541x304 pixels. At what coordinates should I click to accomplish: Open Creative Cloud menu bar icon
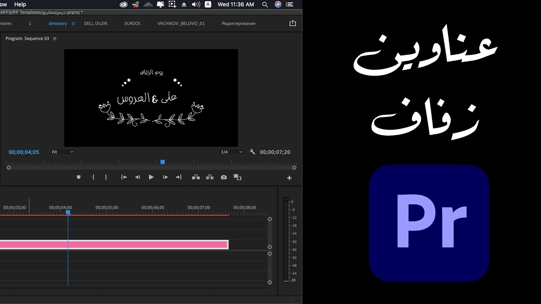tap(123, 4)
